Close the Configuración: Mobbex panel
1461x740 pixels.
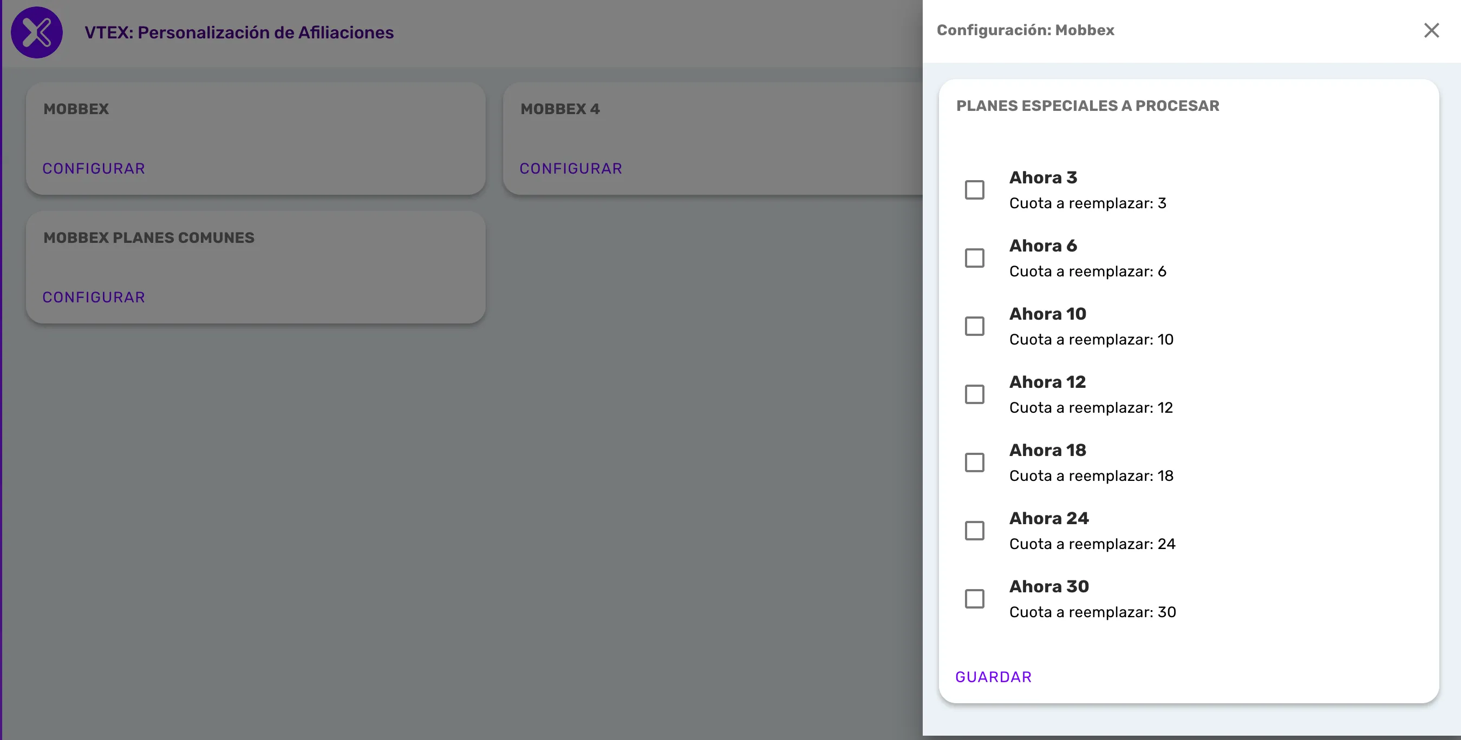[x=1432, y=31]
